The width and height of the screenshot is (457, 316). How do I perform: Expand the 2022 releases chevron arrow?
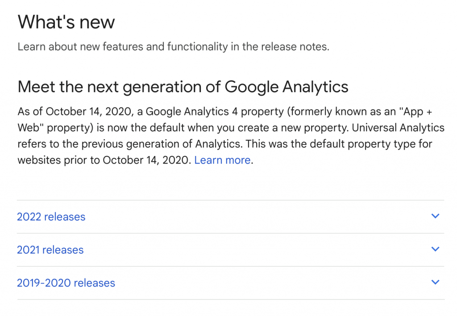click(x=436, y=216)
